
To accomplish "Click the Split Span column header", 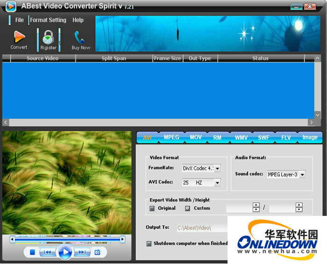I will click(x=114, y=58).
